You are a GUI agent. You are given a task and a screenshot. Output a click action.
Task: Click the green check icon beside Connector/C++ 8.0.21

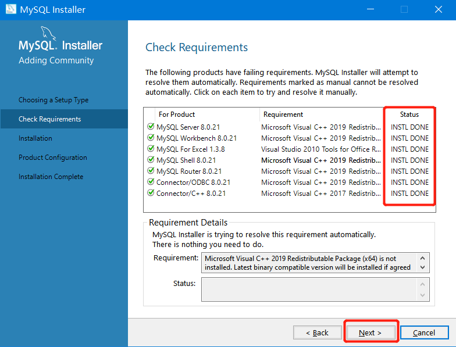(151, 193)
